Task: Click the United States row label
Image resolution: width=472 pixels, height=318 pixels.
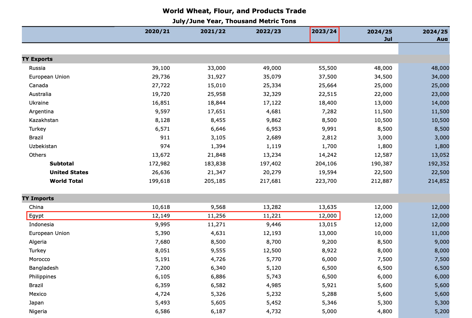Action: [x=69, y=173]
